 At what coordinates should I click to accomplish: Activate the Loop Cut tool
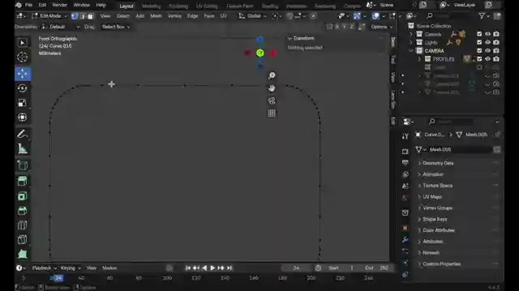click(22, 226)
